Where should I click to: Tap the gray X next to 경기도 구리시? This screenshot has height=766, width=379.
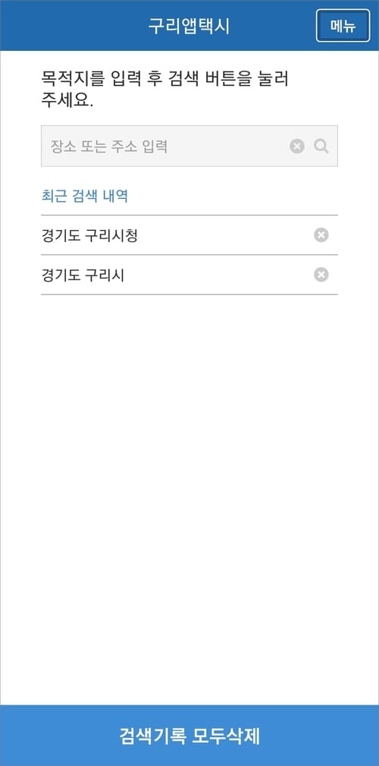point(321,275)
